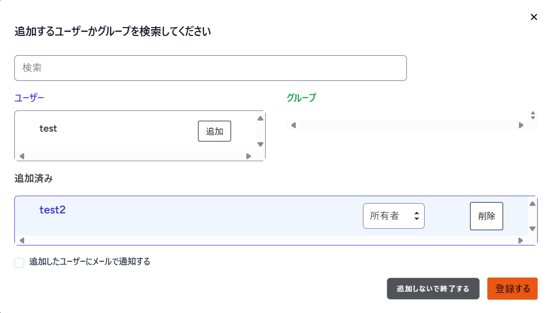This screenshot has height=313, width=551.
Task: Click the user list scroll down arrow
Action: coord(260,144)
